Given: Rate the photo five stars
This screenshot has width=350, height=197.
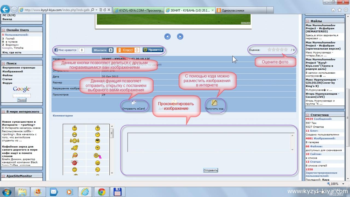Looking at the screenshot, I should [286, 50].
